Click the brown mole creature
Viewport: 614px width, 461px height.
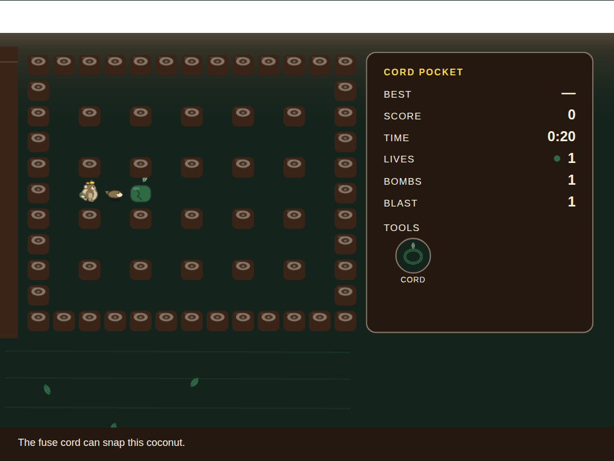(x=114, y=194)
